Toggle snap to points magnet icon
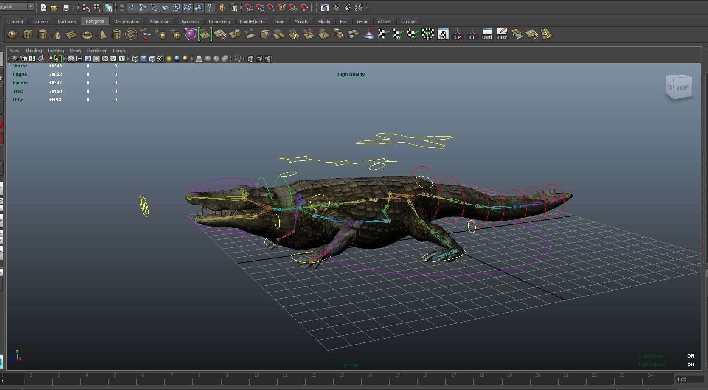 pyautogui.click(x=271, y=8)
